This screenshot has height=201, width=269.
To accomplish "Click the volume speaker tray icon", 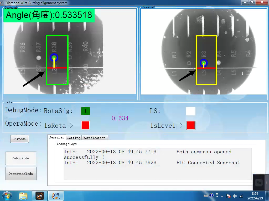I will coord(235,196).
